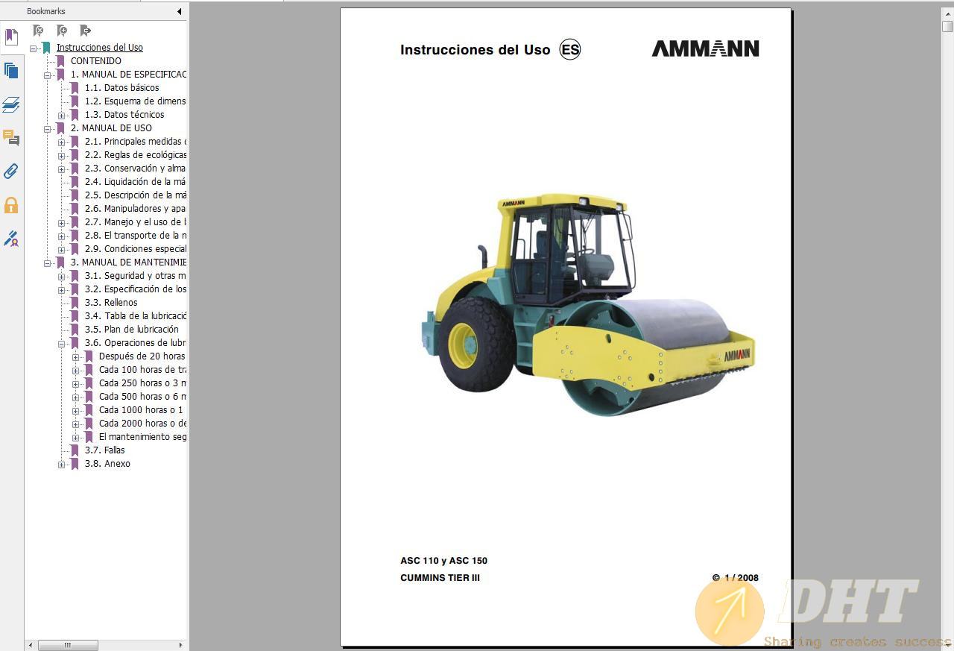Click the new bookmark toolbar icon
The height and width of the screenshot is (651, 954).
pos(62,31)
